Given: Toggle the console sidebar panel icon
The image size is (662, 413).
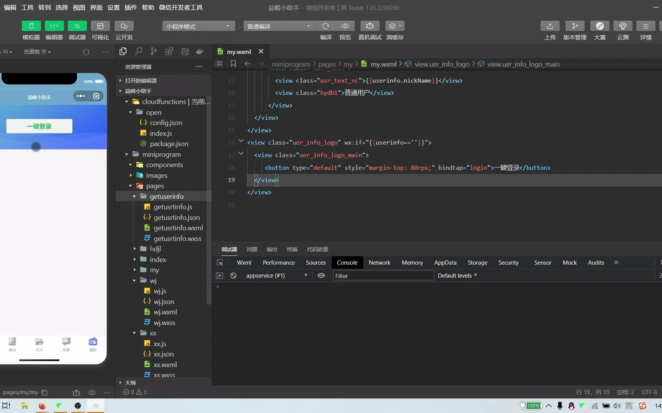Looking at the screenshot, I should 220,275.
